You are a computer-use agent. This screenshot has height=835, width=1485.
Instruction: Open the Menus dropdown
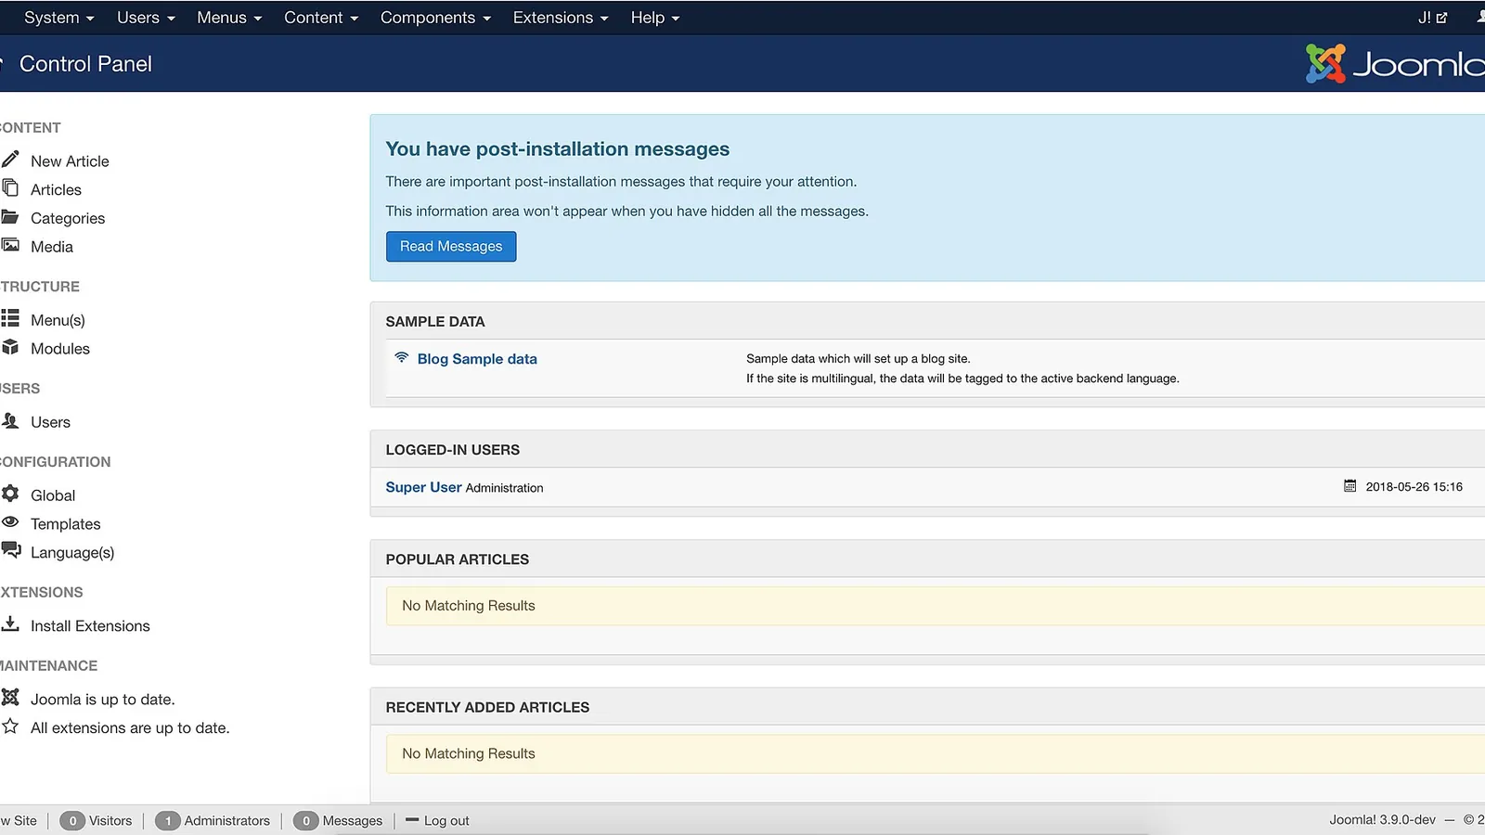pyautogui.click(x=229, y=18)
